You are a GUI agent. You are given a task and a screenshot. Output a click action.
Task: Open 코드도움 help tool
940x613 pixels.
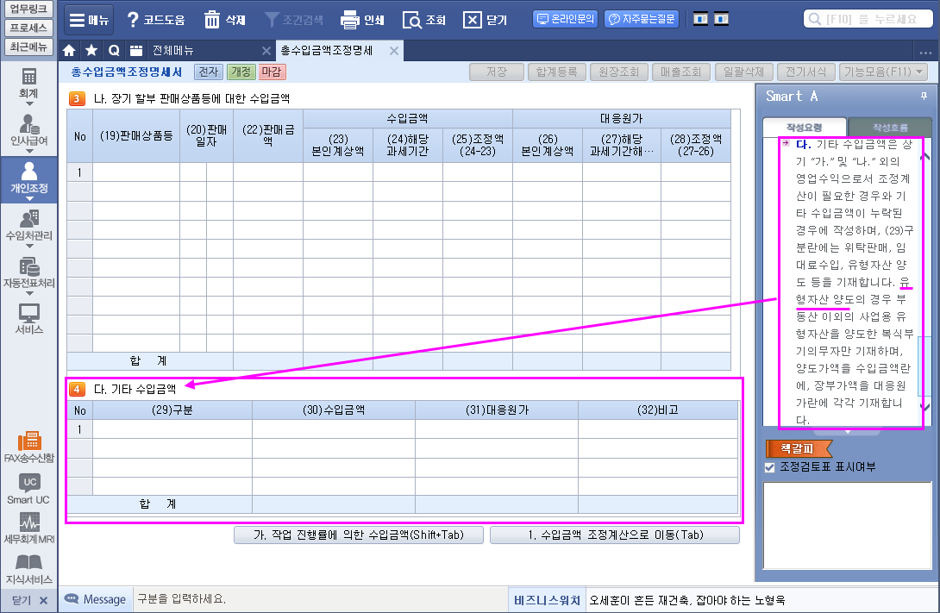(x=156, y=20)
